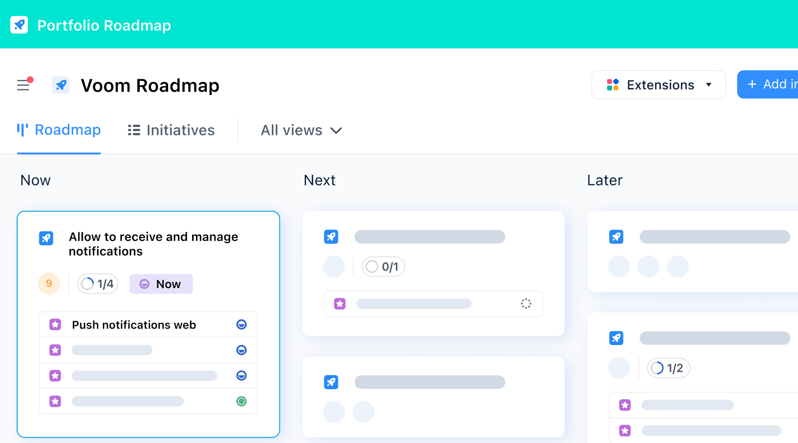Switch to the Roadmap tab

point(59,130)
